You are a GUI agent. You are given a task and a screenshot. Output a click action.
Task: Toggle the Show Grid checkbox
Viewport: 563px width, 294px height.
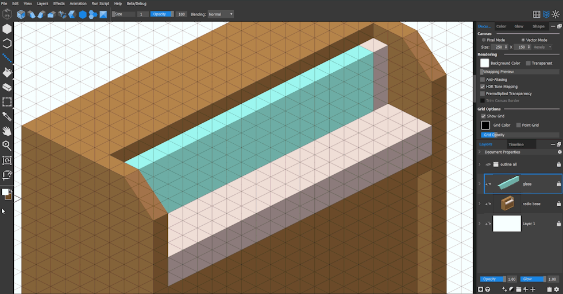pos(483,116)
